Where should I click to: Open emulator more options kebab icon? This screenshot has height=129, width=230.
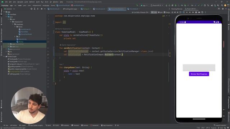pyautogui.click(x=205, y=13)
